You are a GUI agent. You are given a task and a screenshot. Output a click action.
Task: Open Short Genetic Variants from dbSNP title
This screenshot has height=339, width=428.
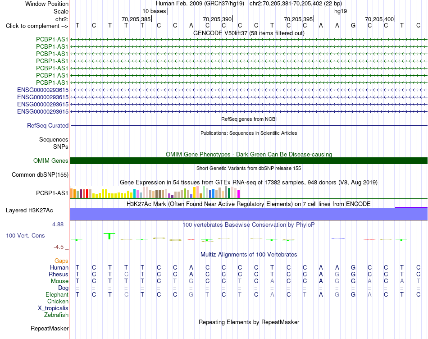249,168
